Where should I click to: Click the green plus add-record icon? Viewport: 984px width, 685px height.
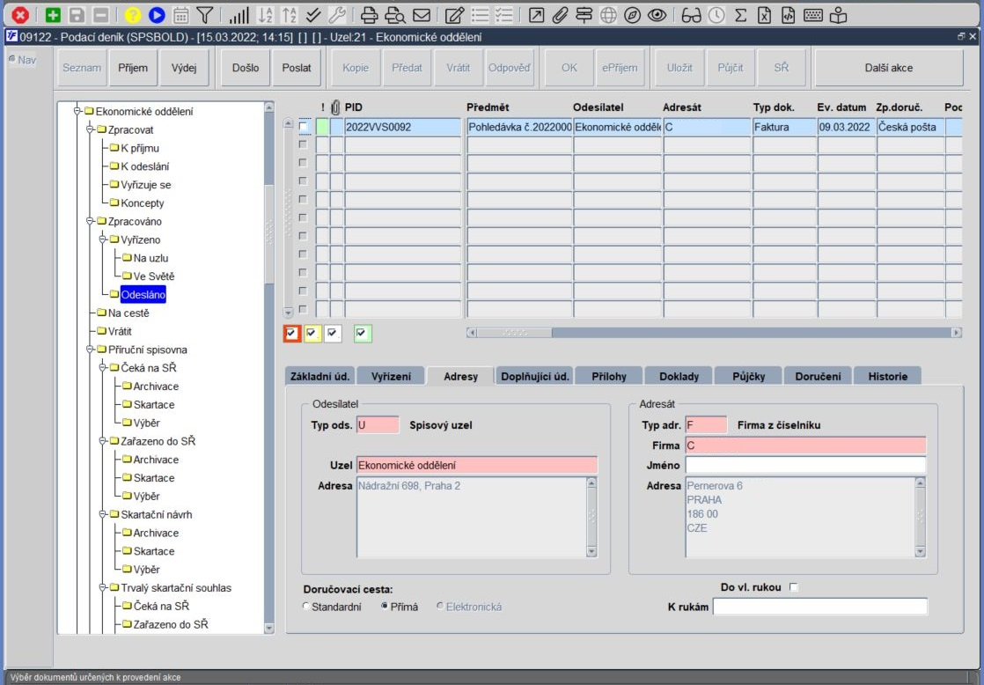pyautogui.click(x=54, y=15)
